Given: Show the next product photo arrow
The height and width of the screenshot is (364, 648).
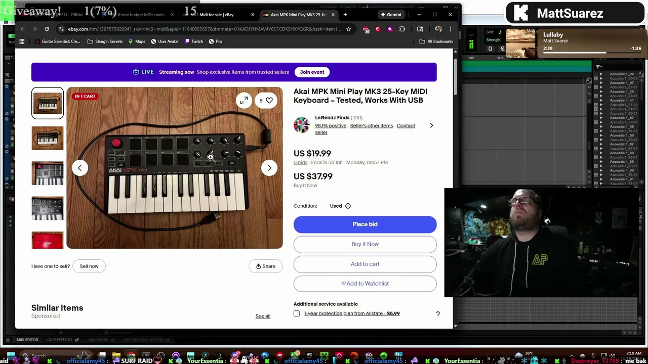Looking at the screenshot, I should pos(269,168).
